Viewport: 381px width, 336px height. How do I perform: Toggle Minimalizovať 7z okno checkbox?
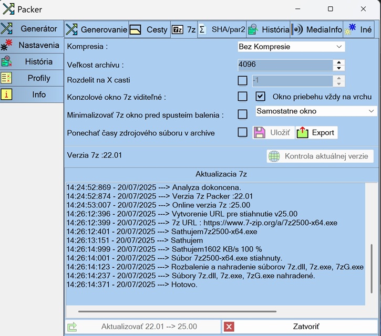click(x=242, y=114)
